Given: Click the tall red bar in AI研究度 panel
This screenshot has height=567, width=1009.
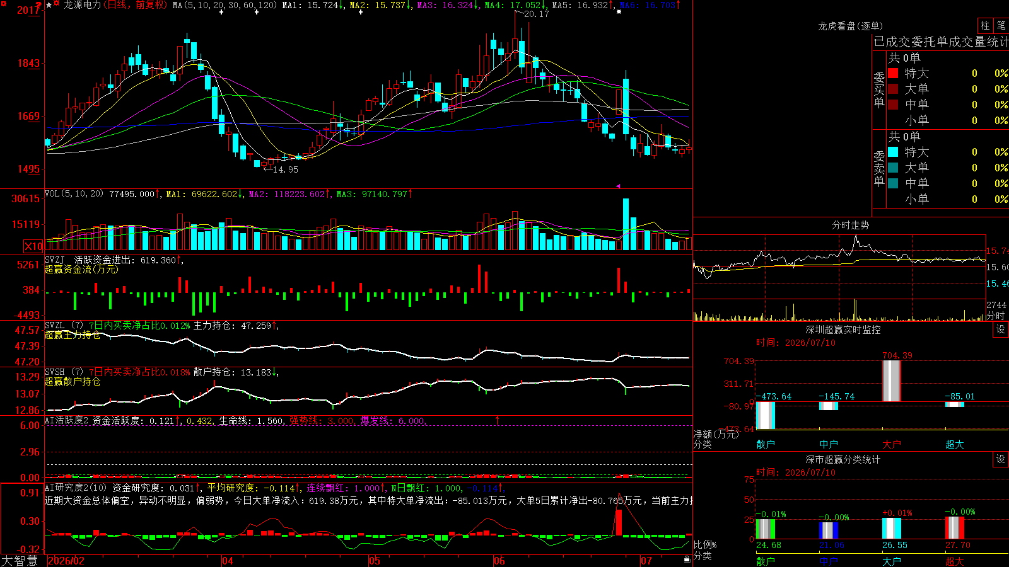Looking at the screenshot, I should [x=619, y=522].
